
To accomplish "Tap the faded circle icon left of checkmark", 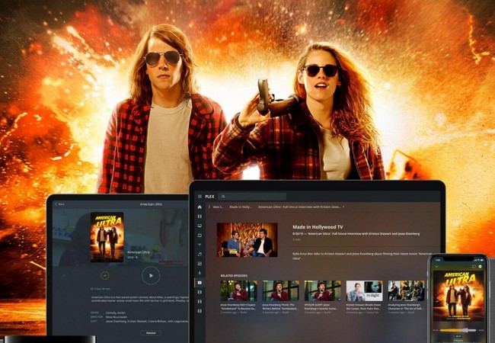I will [x=63, y=276].
